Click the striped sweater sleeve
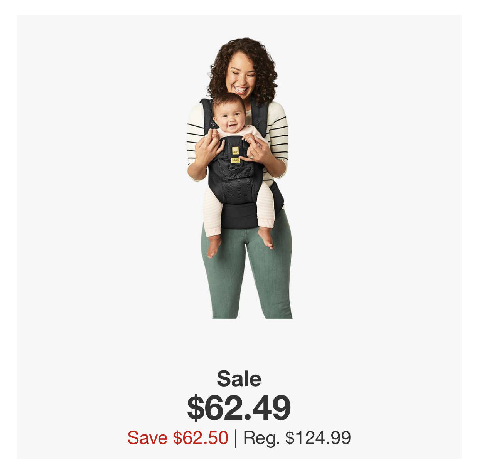This screenshot has width=479, height=476. pos(278,139)
